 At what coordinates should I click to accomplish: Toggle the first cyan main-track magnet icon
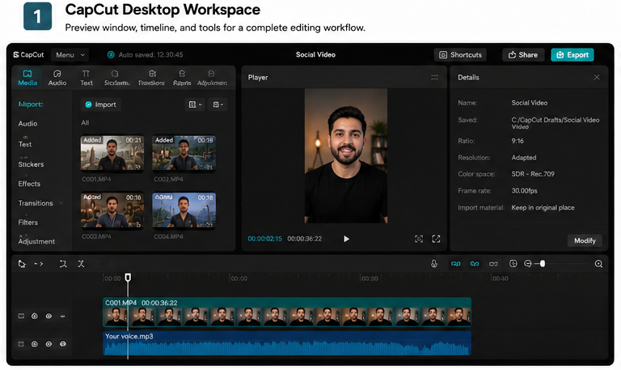point(456,264)
